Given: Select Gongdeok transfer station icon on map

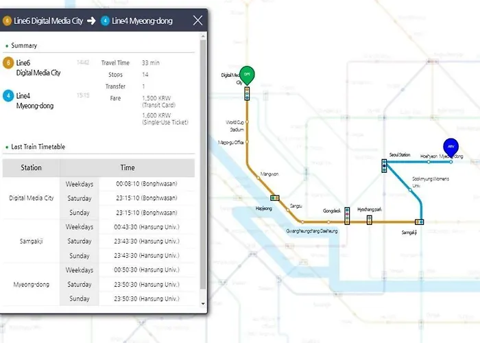Looking at the screenshot, I should 347,216.
